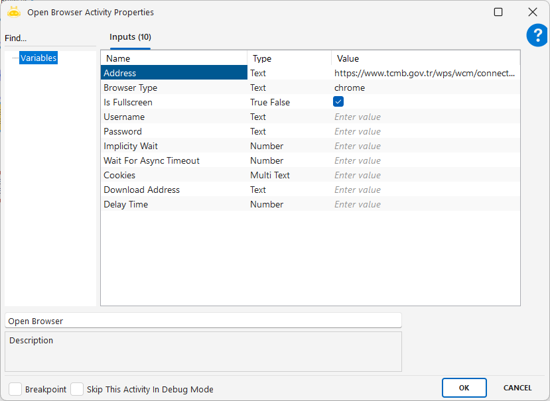Switch to the Inputs (10) tab
The height and width of the screenshot is (401, 550).
click(130, 37)
